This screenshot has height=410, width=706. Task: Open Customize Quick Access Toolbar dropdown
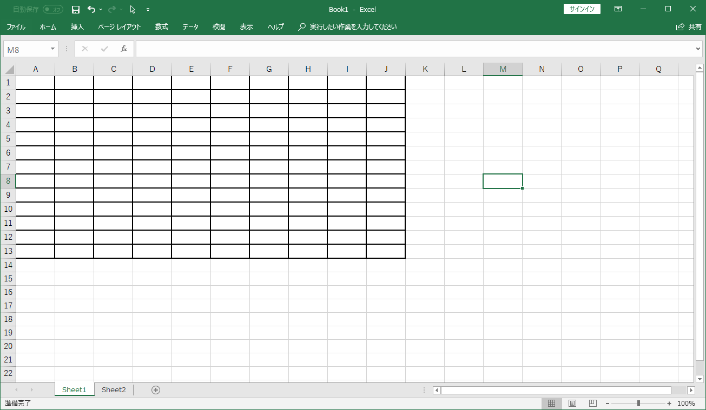pyautogui.click(x=148, y=10)
